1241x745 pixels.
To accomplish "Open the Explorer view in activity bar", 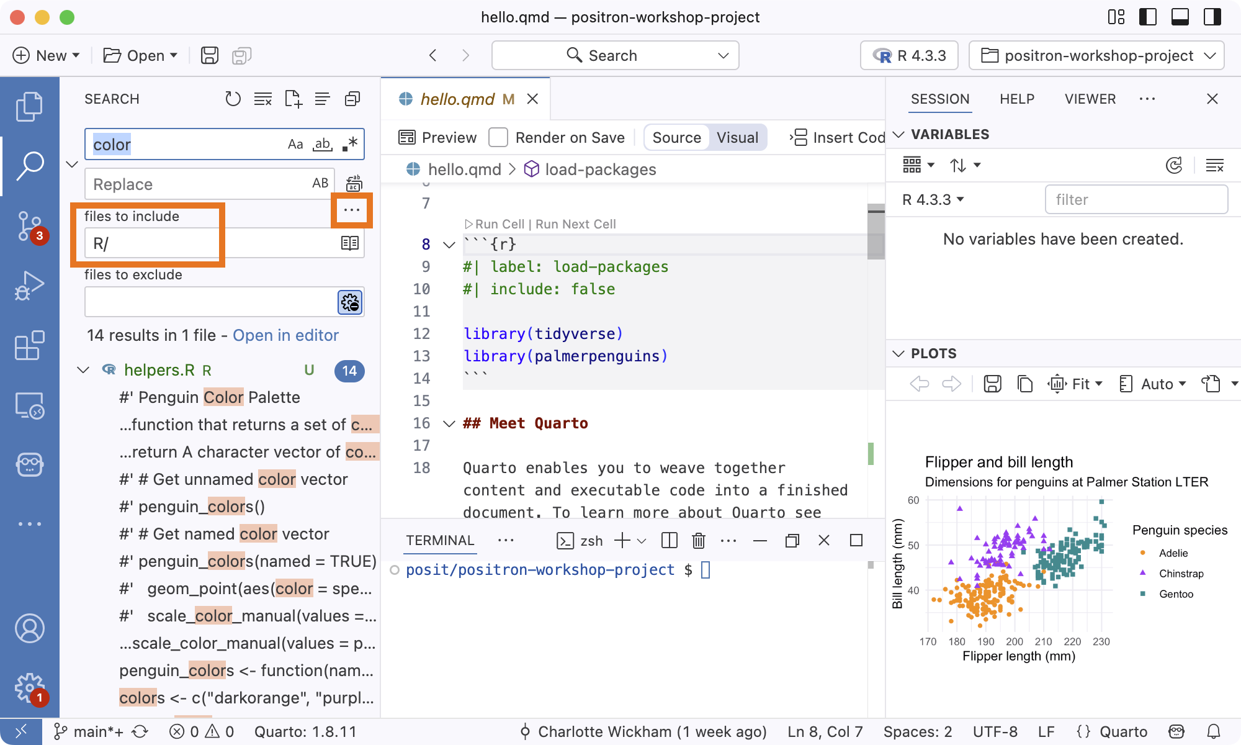I will (x=29, y=107).
